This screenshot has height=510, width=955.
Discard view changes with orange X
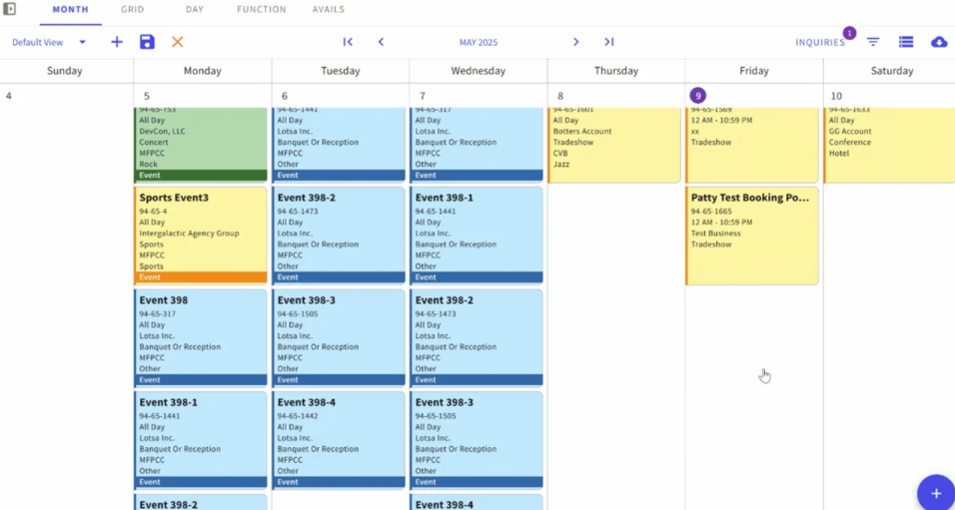click(177, 42)
